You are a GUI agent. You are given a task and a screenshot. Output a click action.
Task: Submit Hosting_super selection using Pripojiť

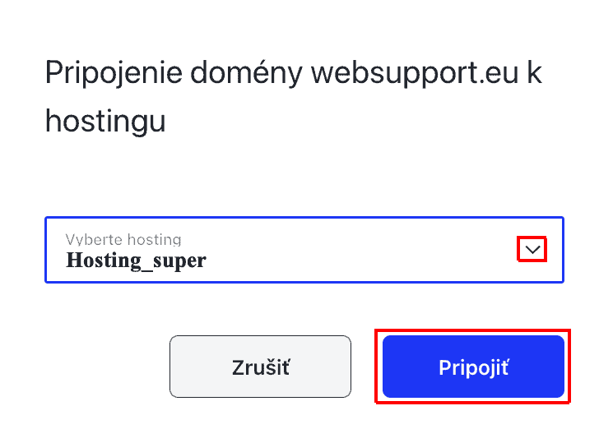point(473,367)
